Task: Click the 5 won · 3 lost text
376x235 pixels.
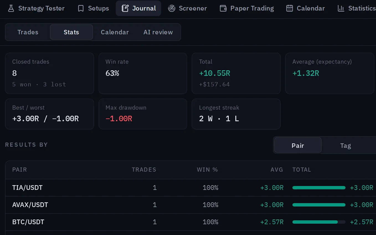Action: pos(39,84)
